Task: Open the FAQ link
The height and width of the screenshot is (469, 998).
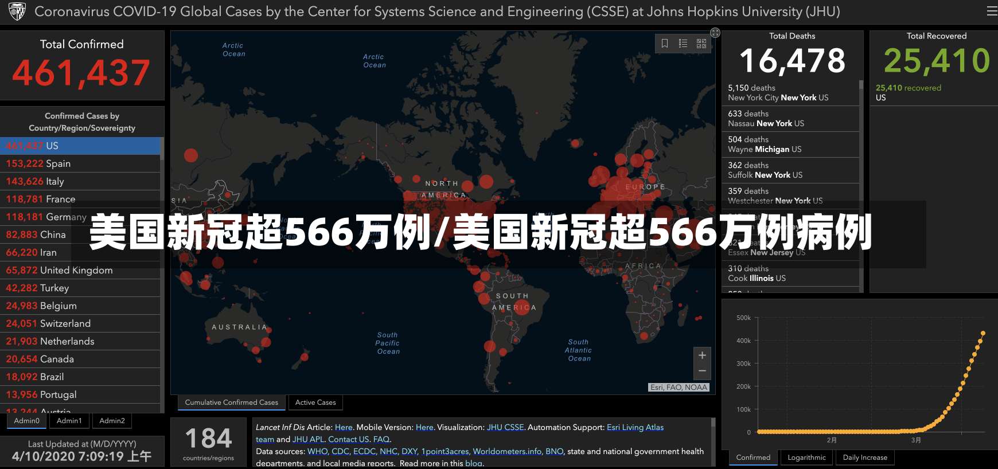Action: 381,439
